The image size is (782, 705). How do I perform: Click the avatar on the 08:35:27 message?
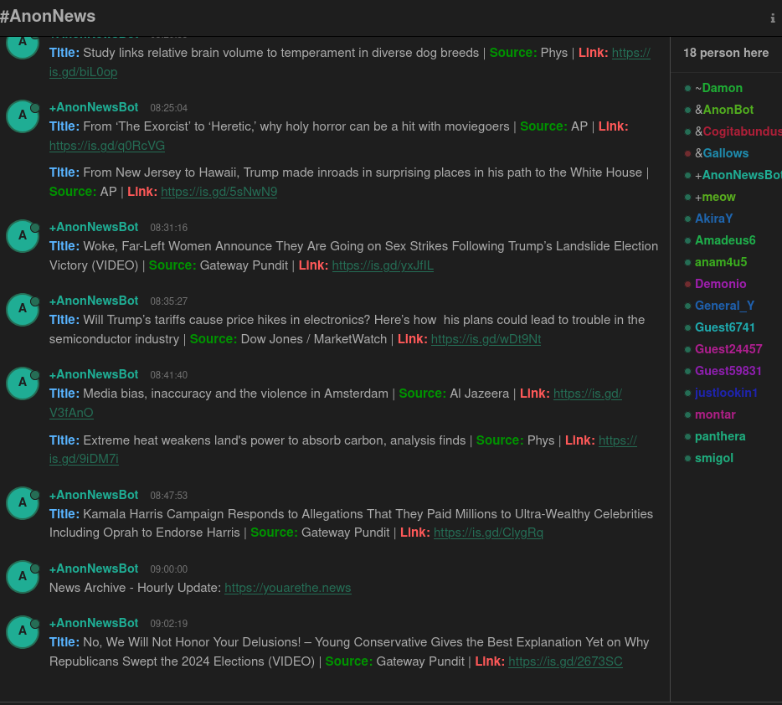[x=23, y=309]
